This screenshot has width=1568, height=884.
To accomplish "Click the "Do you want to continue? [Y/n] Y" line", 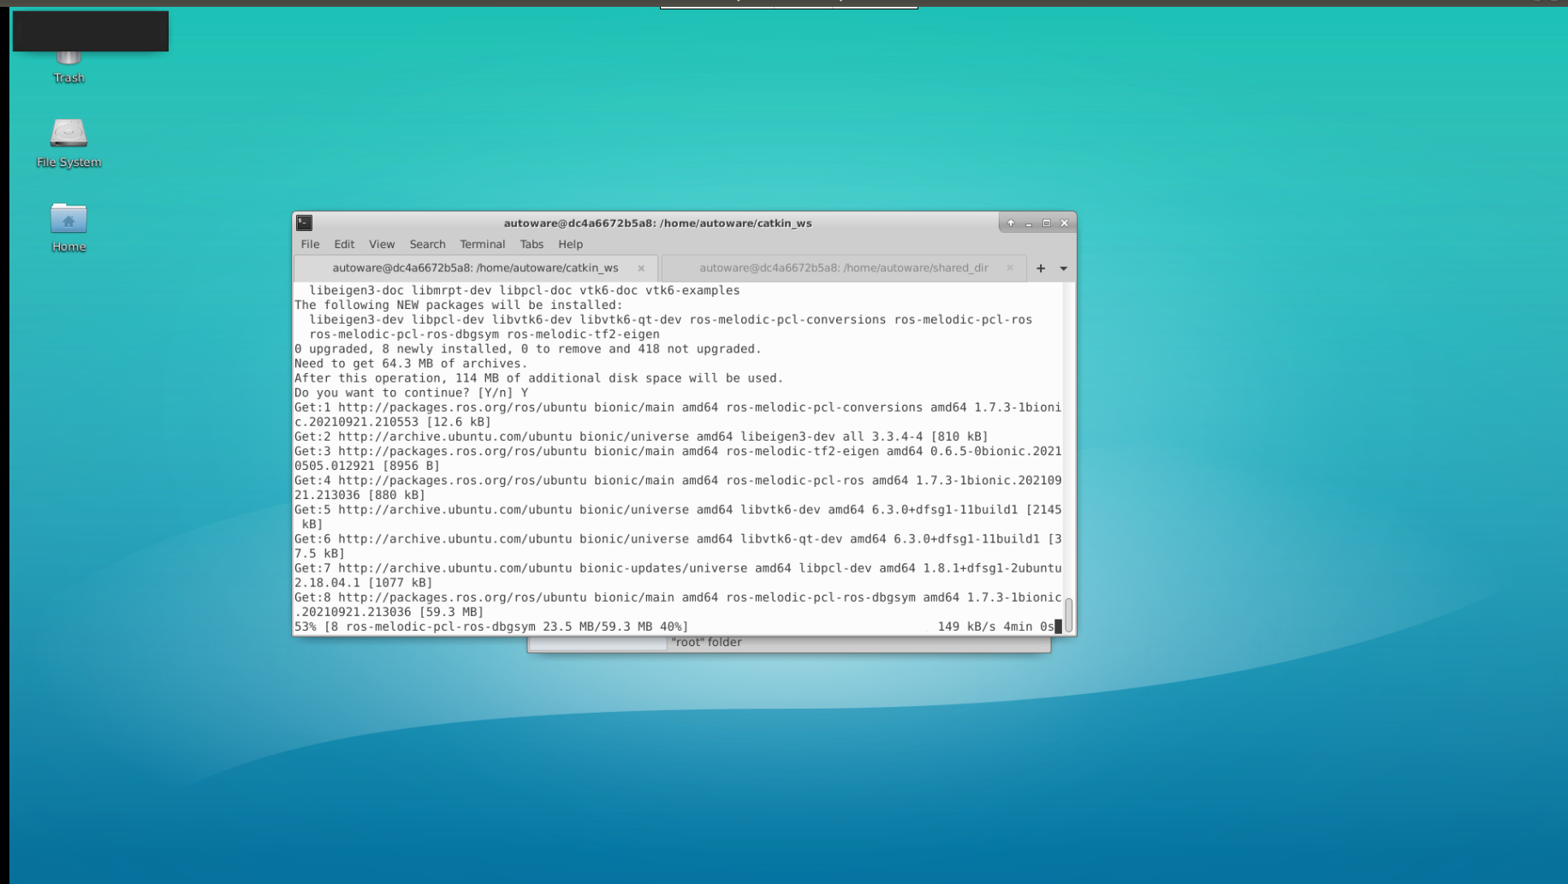I will pos(412,393).
